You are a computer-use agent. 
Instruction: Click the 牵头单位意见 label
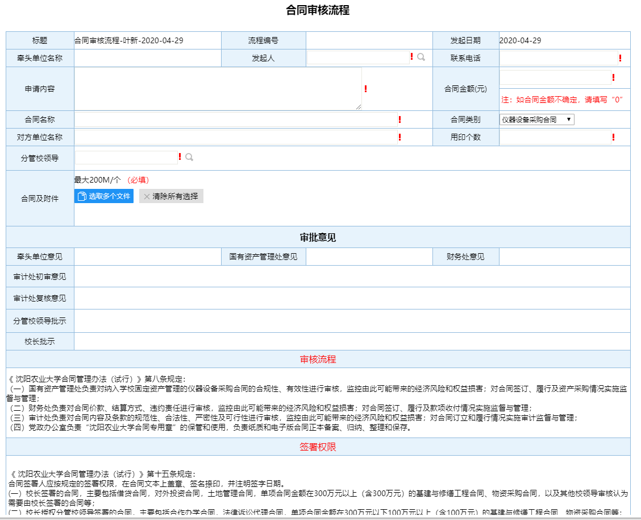(40, 257)
